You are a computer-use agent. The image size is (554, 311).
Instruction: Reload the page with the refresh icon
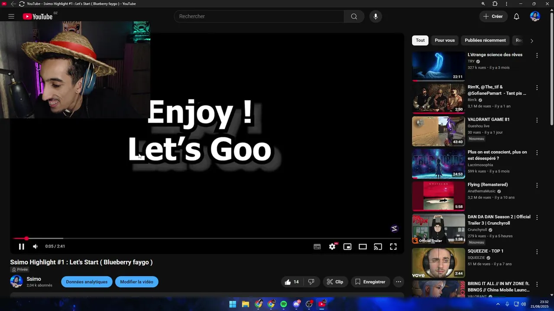[22, 4]
